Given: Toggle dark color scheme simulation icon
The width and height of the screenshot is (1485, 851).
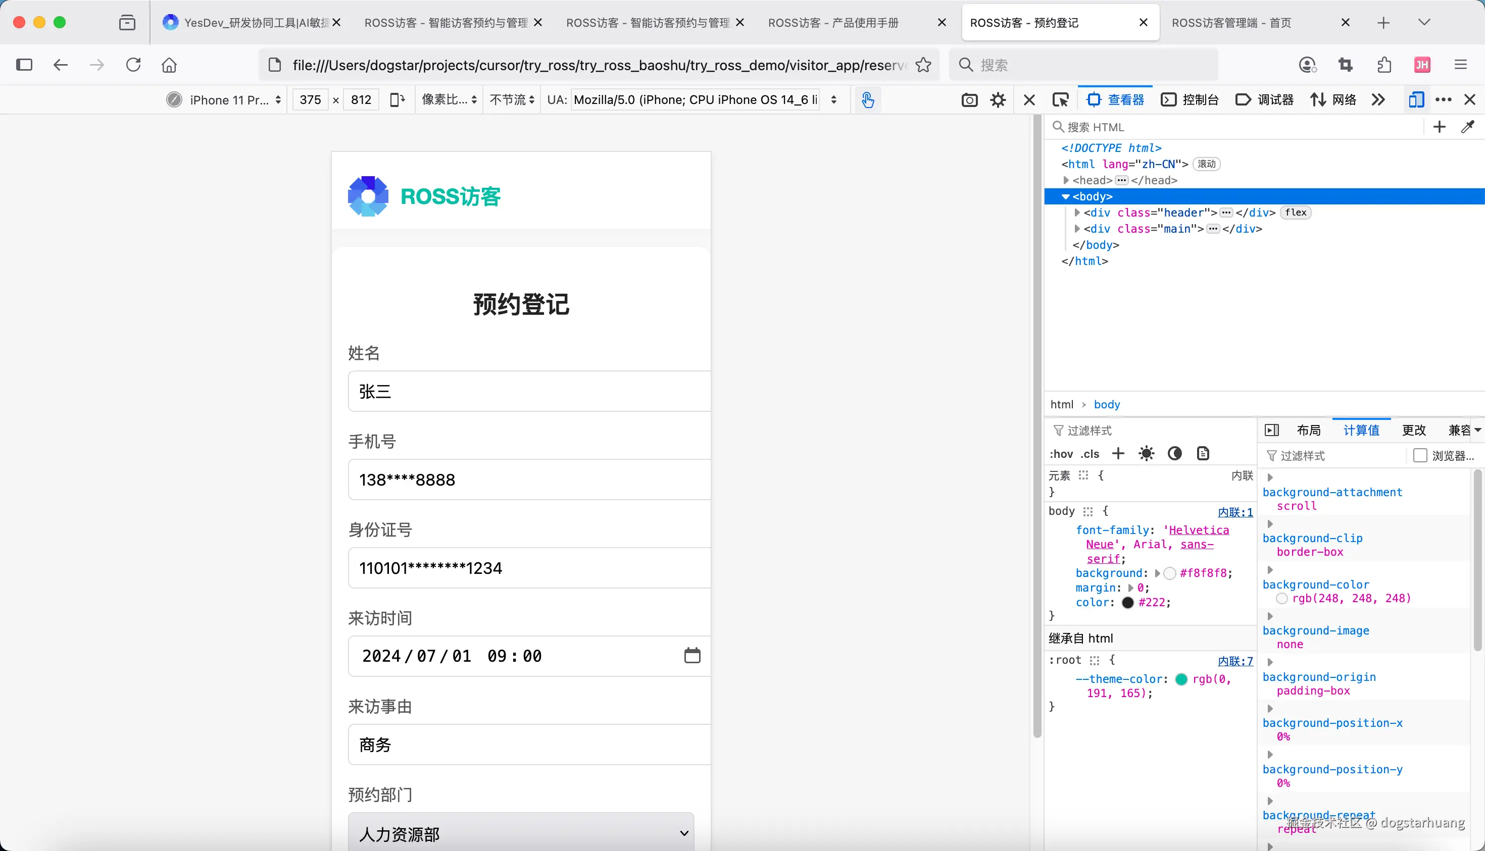Looking at the screenshot, I should coord(1174,454).
